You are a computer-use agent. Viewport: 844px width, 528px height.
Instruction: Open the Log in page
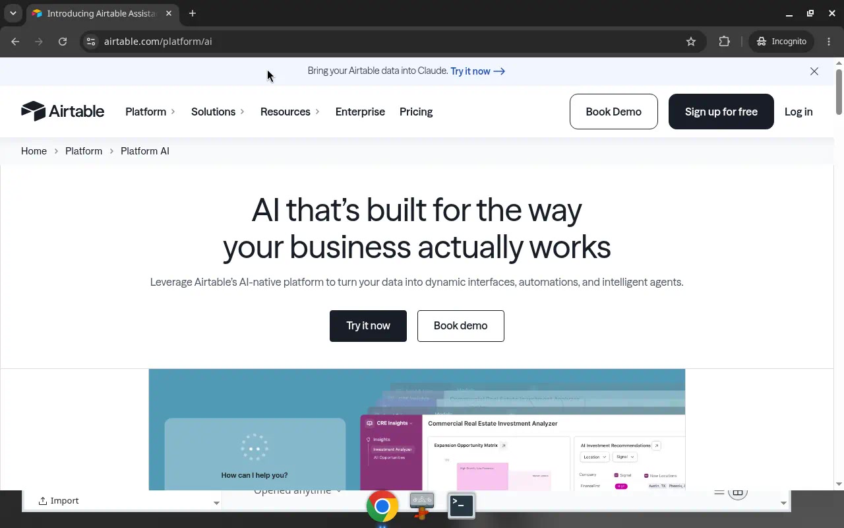(x=799, y=112)
